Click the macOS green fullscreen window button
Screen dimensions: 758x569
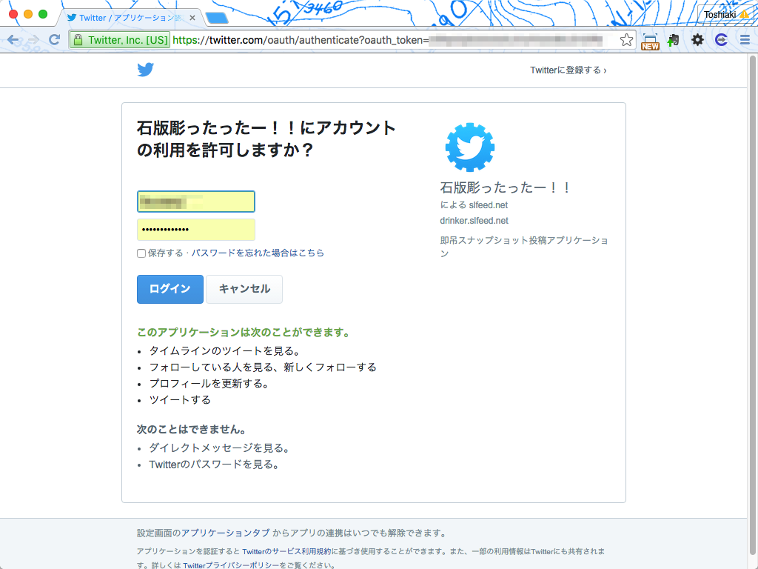pyautogui.click(x=43, y=14)
